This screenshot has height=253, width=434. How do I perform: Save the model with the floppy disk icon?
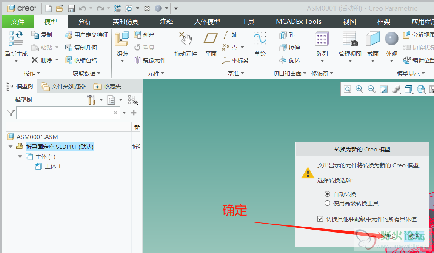tap(71, 8)
